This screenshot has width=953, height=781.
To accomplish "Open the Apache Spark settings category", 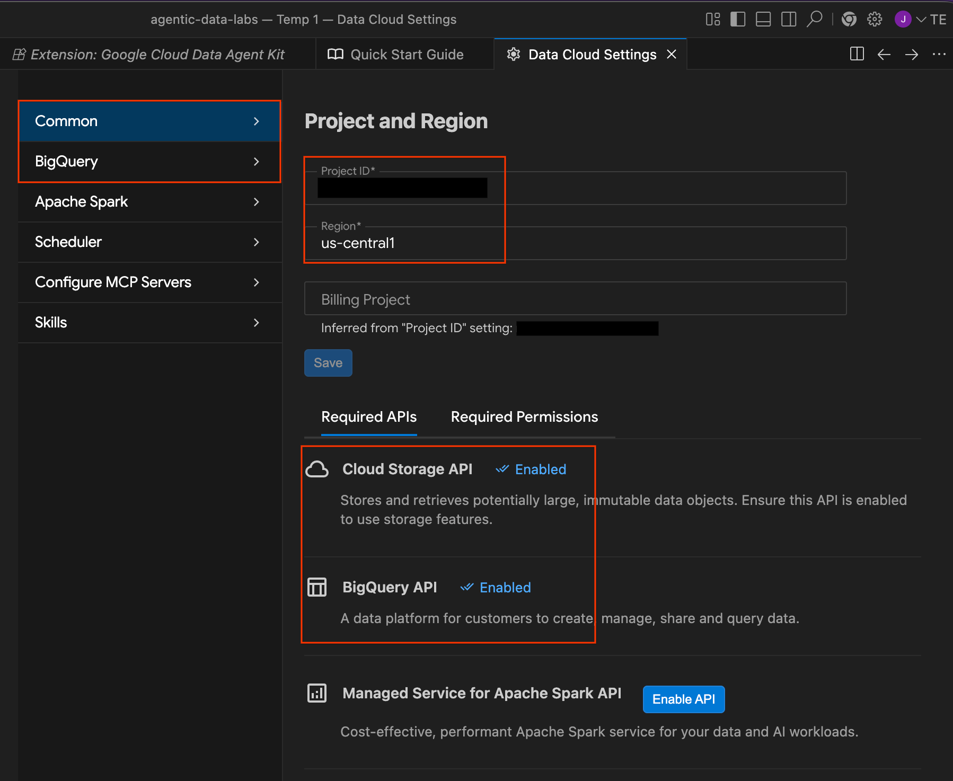I will tap(149, 201).
